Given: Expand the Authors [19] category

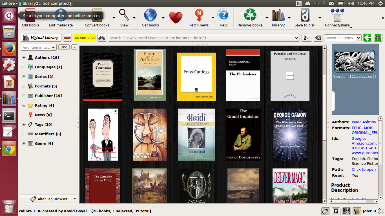Looking at the screenshot, I should pyautogui.click(x=24, y=58).
